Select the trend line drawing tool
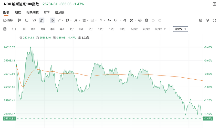219x128 pixels. [x=59, y=20]
